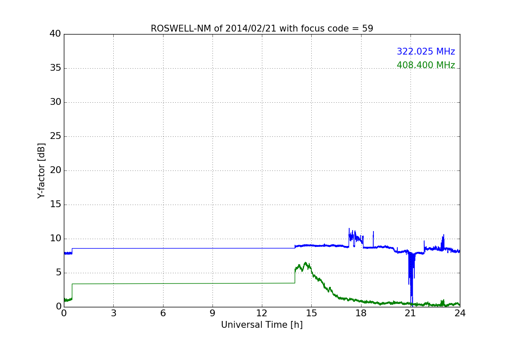Click the x-axis tick label '21'

411,313
